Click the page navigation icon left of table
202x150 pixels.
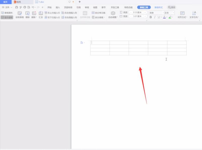[82, 42]
